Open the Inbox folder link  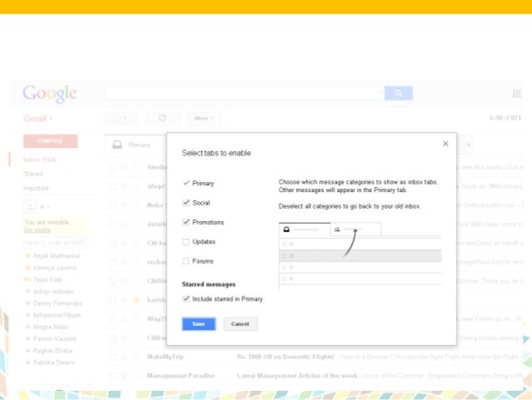39,159
